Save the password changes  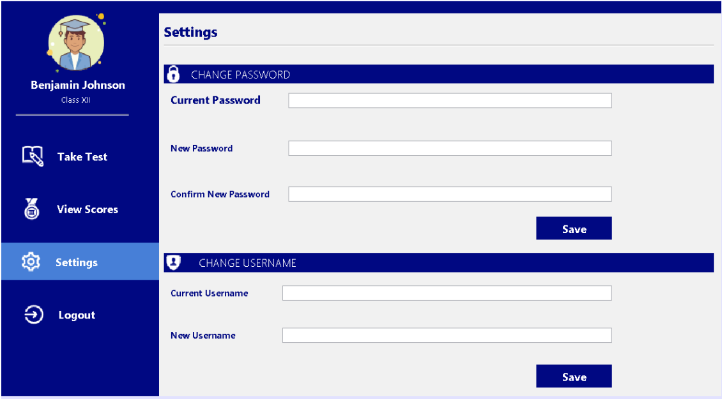pos(574,229)
